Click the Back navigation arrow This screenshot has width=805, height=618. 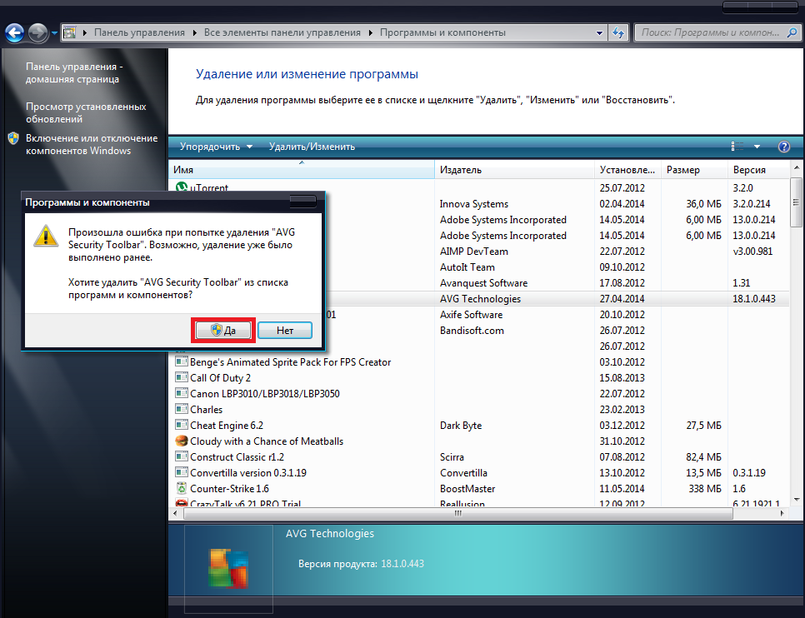15,33
